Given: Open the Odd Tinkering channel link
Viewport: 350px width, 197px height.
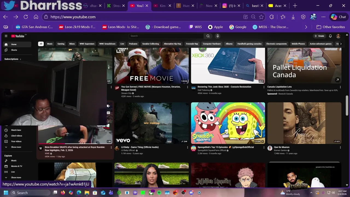Looking at the screenshot, I should pyautogui.click(x=204, y=90).
